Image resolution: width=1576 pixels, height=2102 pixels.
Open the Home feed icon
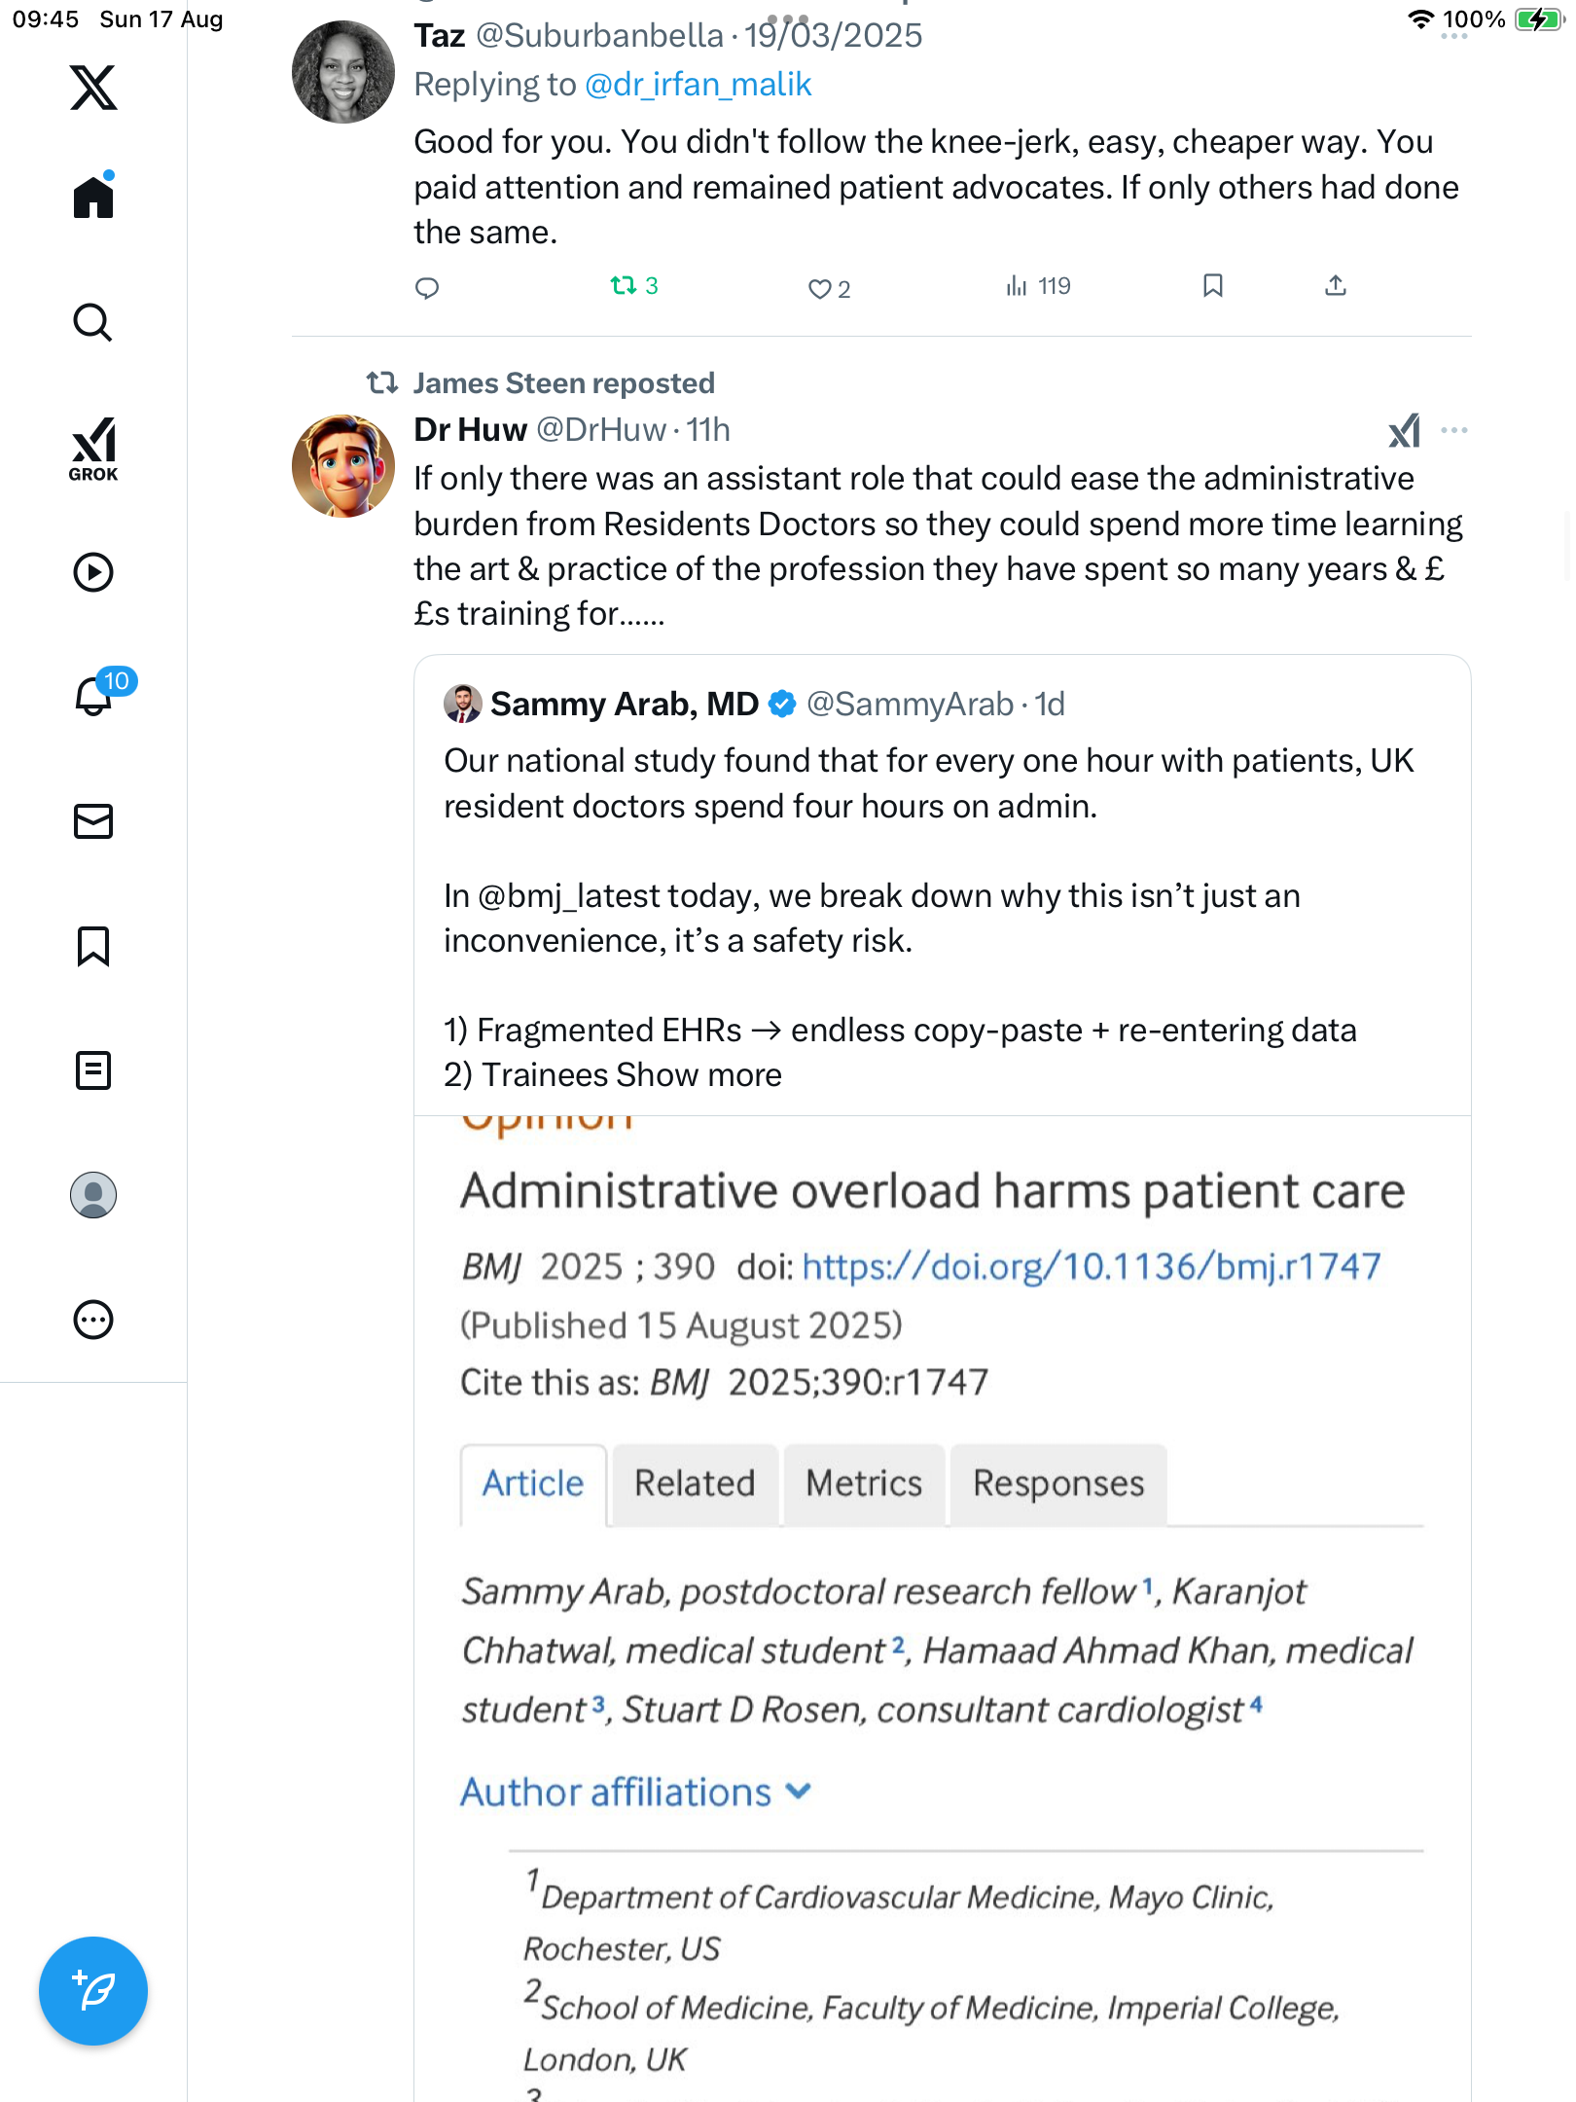pyautogui.click(x=93, y=196)
